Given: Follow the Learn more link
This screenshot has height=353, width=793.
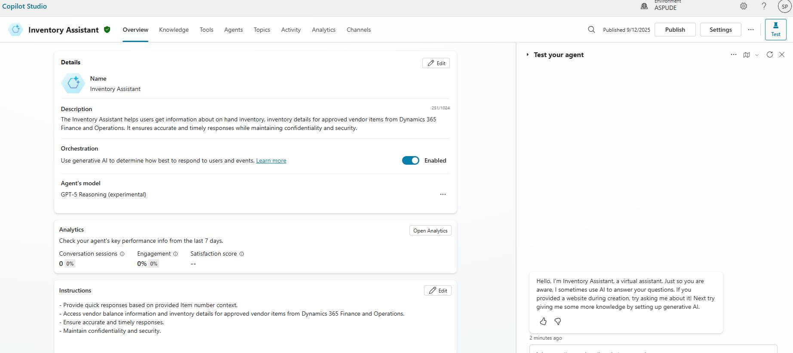Looking at the screenshot, I should click(x=271, y=160).
